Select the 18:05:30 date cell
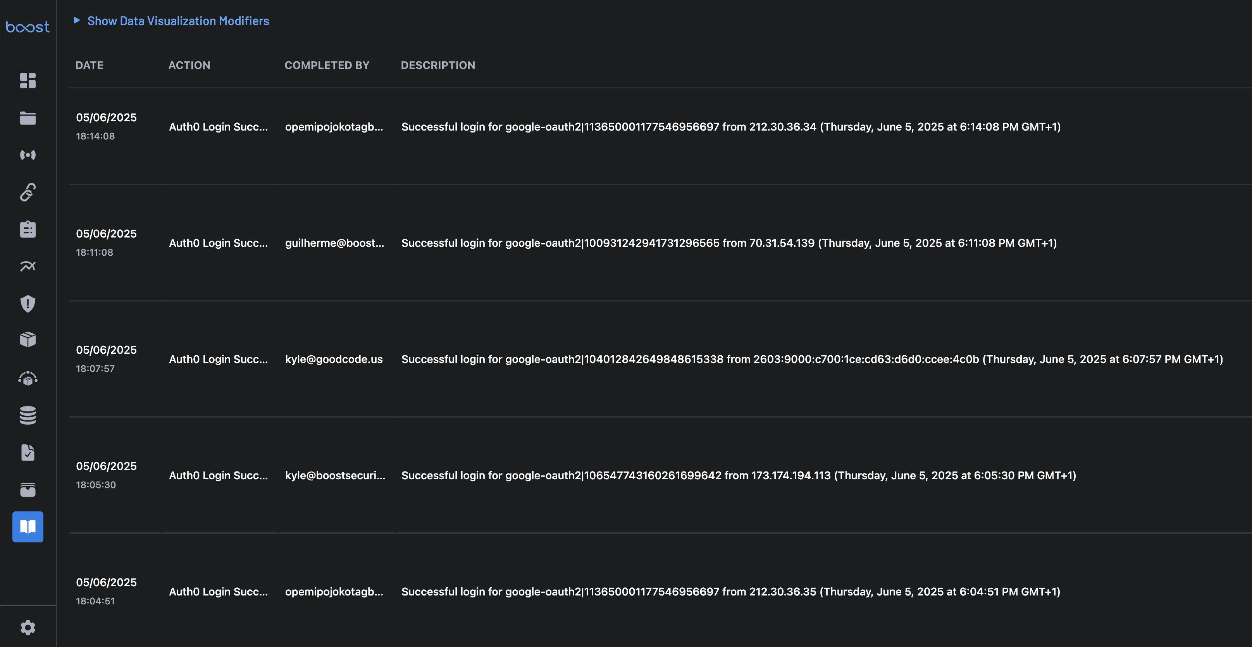 (106, 475)
